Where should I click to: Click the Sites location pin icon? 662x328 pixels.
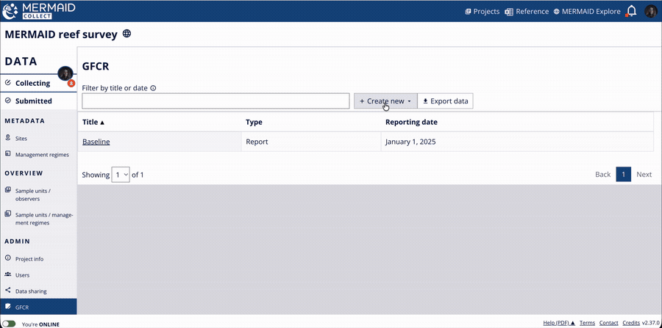point(7,138)
